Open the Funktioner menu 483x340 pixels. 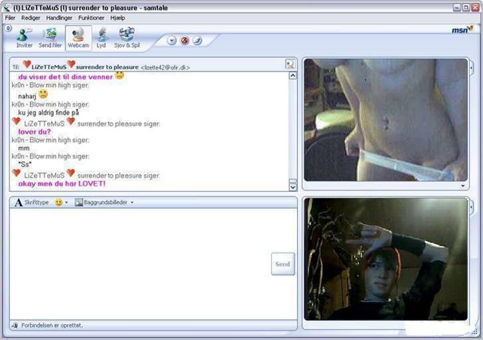[x=91, y=18]
